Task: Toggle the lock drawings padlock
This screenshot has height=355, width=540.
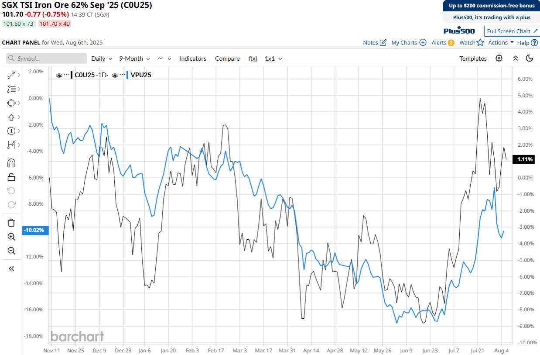Action: point(11,177)
